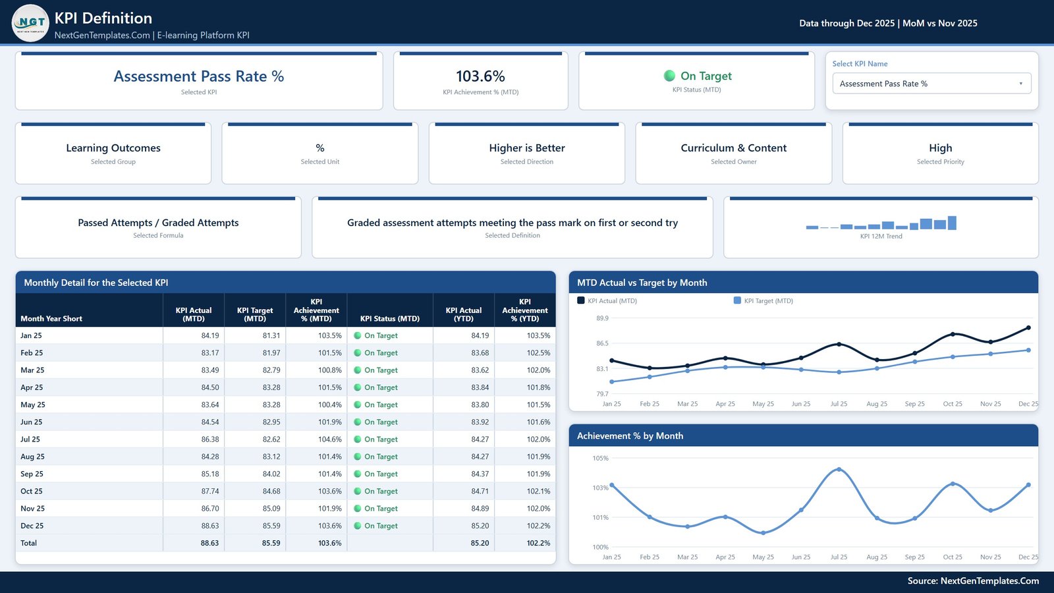Click the Achievement % by Month chart title
The width and height of the screenshot is (1054, 593).
click(x=630, y=436)
